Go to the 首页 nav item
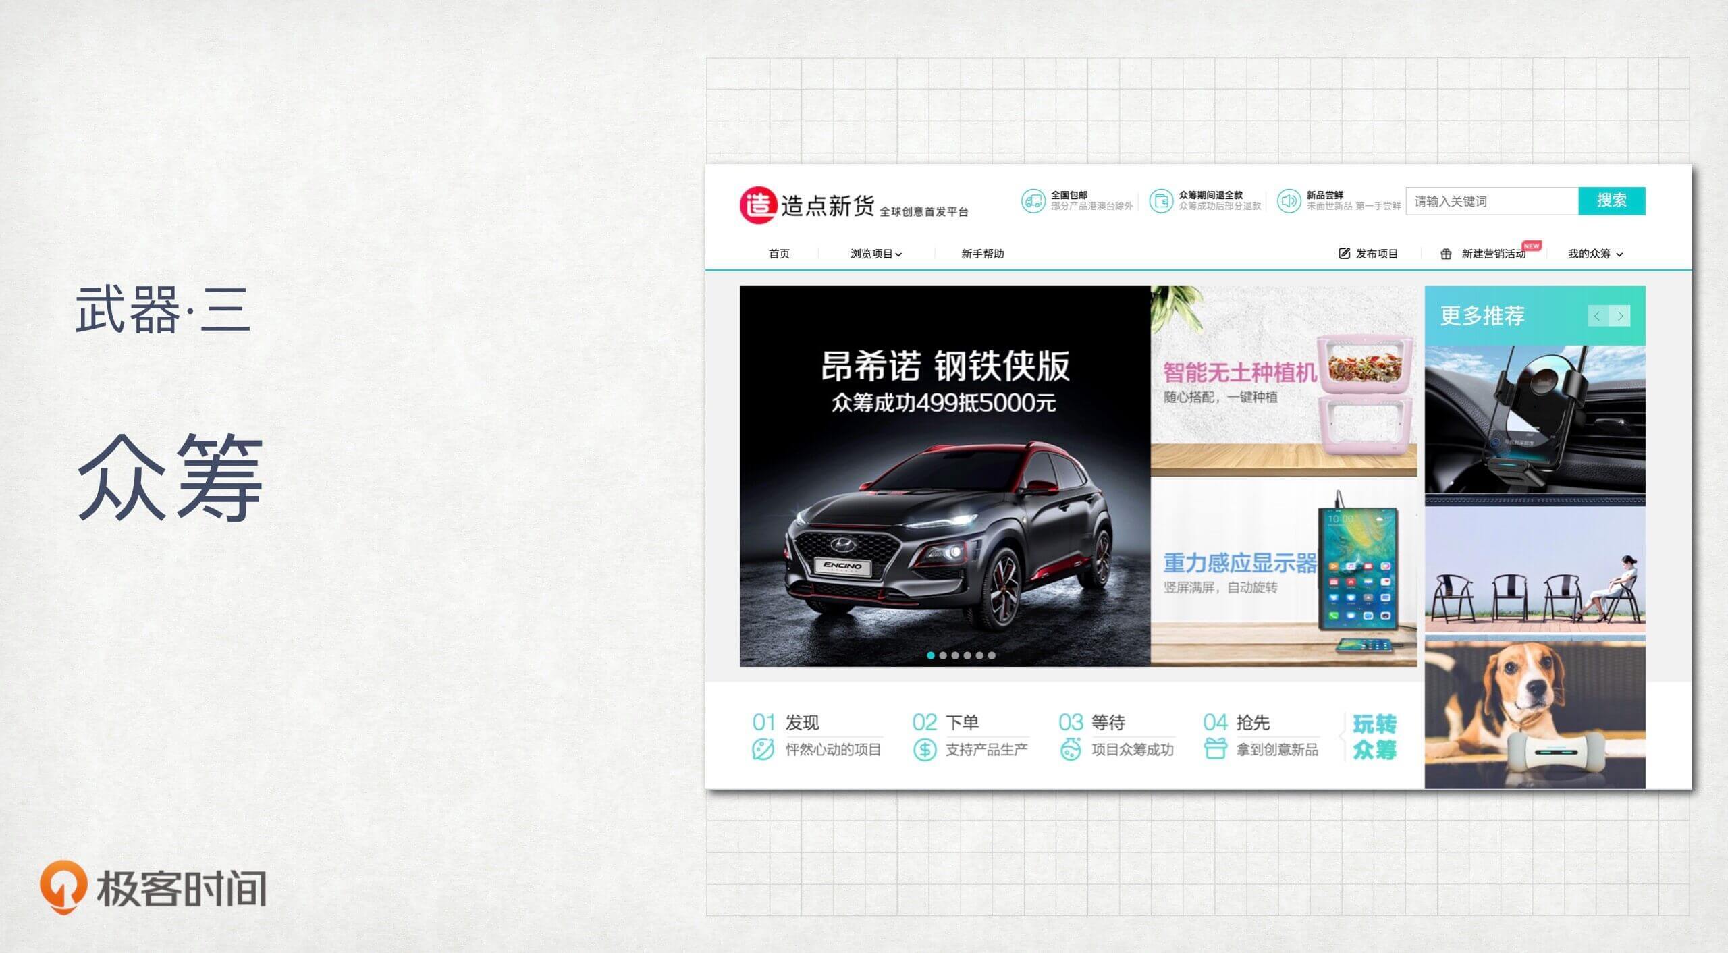The image size is (1728, 953). point(779,254)
